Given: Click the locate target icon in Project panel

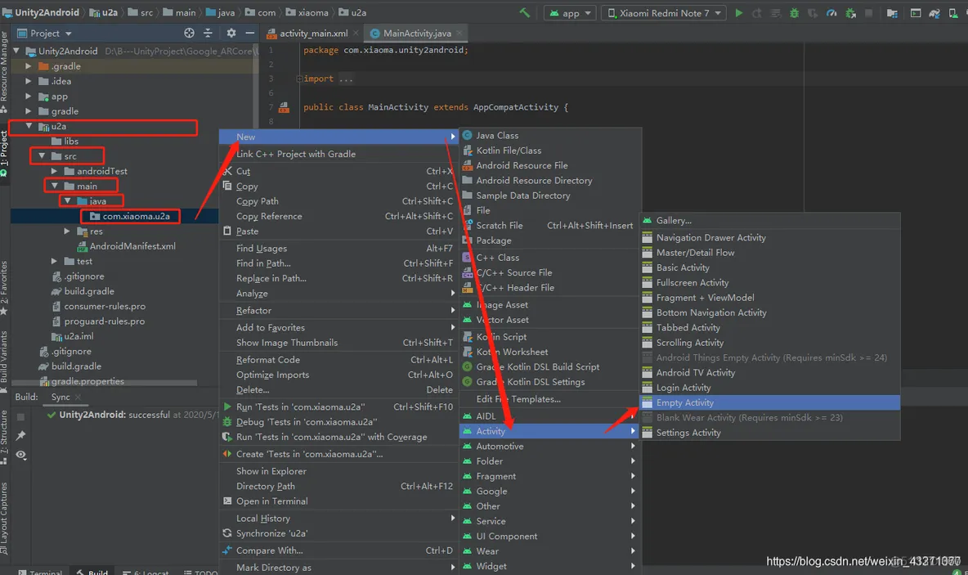Looking at the screenshot, I should (189, 33).
